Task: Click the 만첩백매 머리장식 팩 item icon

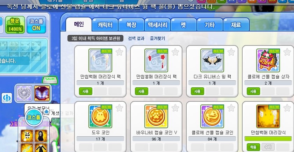Action: click(x=100, y=60)
